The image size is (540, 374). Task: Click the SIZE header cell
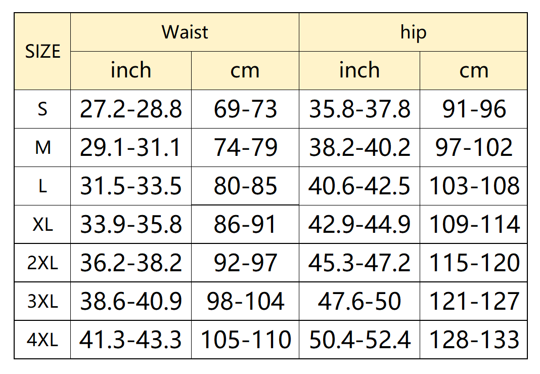(x=42, y=52)
